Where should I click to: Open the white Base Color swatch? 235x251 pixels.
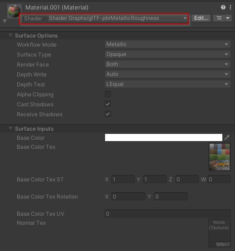coord(163,137)
